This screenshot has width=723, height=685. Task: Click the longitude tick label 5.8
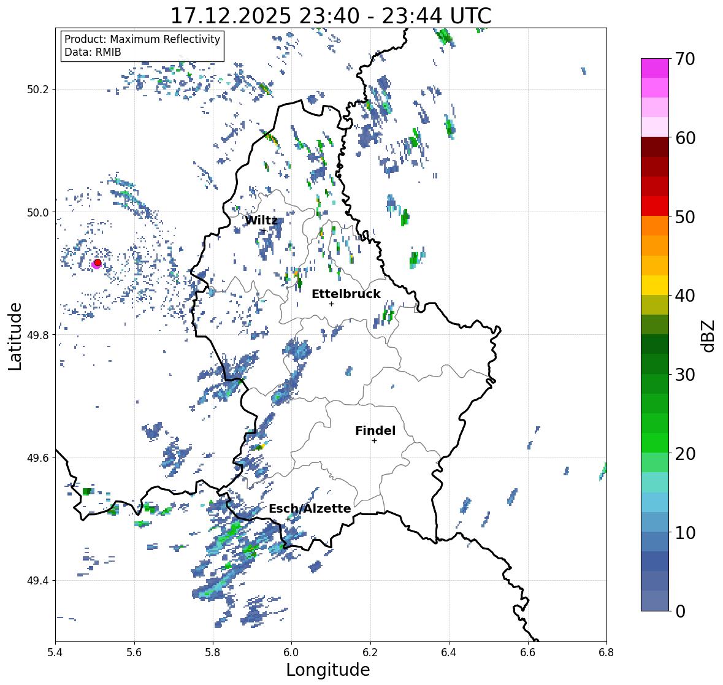tap(213, 652)
